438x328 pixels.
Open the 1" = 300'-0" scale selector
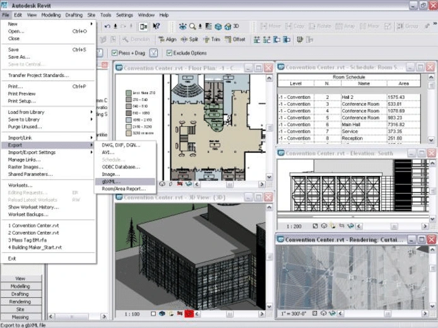pyautogui.click(x=293, y=313)
